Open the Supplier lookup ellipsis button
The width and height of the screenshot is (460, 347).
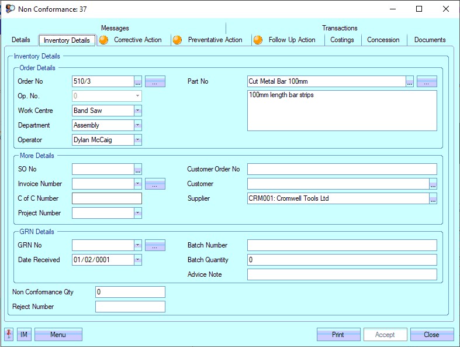pos(433,199)
